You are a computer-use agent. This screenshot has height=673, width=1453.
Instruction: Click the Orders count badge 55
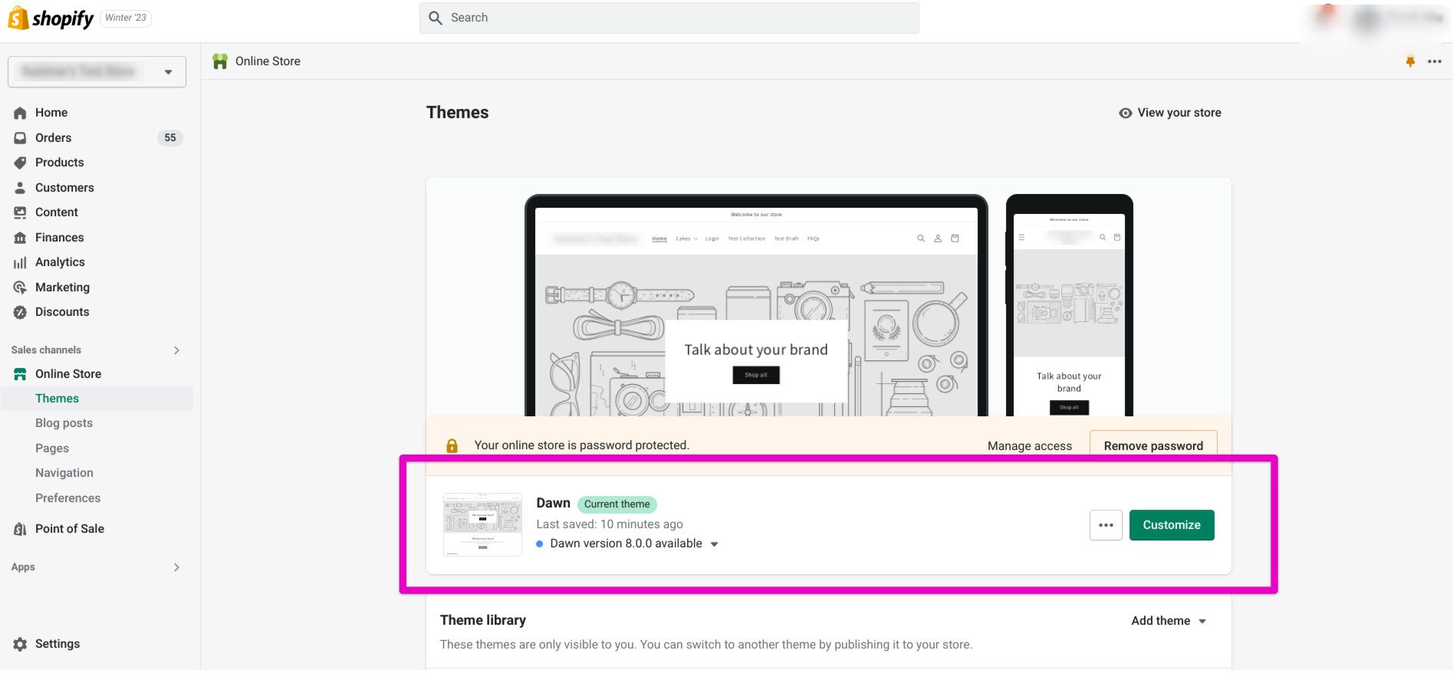(170, 138)
